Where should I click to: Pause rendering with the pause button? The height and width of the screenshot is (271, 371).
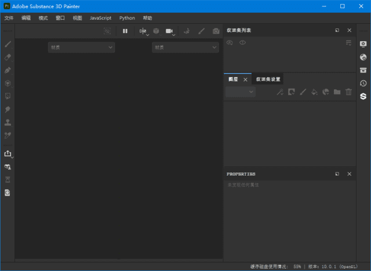(x=125, y=31)
